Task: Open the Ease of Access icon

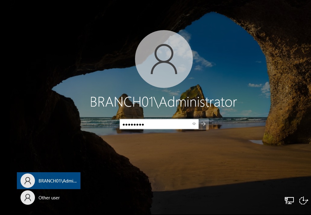Action: [x=303, y=201]
